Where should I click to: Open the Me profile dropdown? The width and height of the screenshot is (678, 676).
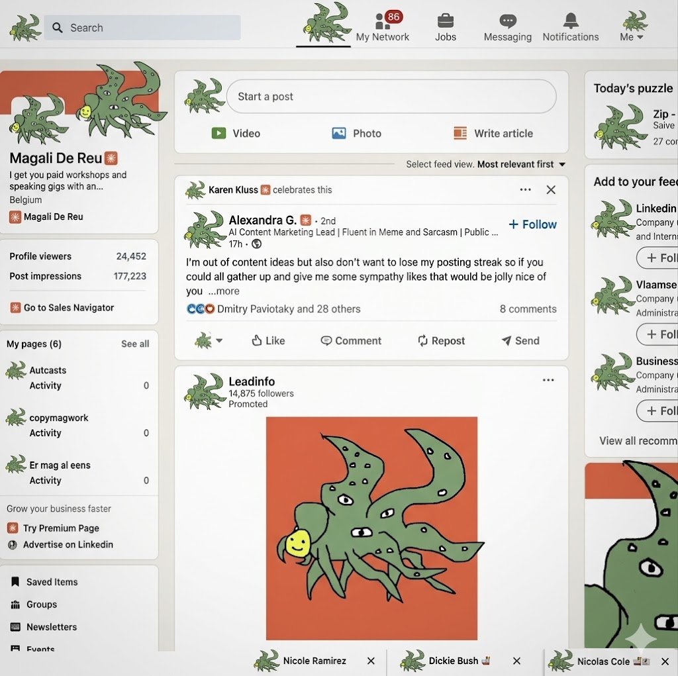pyautogui.click(x=632, y=26)
